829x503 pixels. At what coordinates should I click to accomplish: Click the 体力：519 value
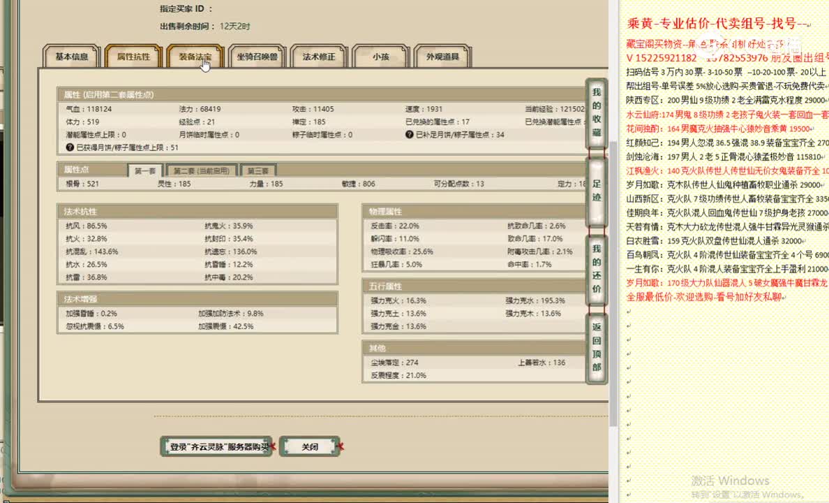tap(82, 122)
